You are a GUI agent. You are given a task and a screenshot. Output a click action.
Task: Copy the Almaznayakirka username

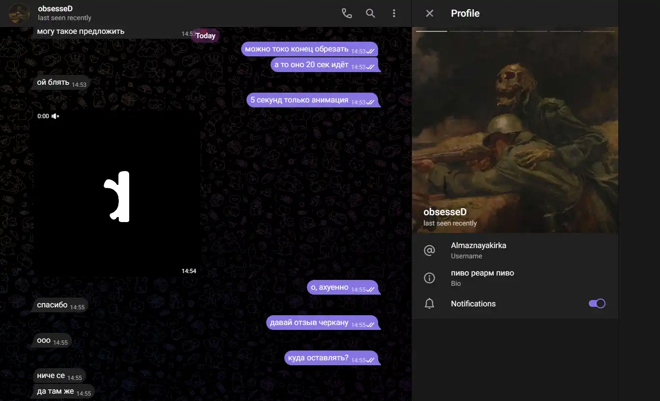[x=478, y=246]
